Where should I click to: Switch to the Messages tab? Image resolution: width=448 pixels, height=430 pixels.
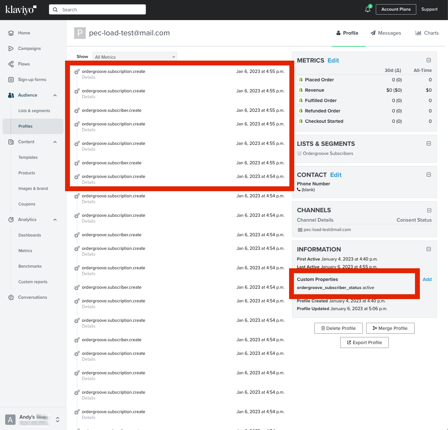tap(386, 33)
